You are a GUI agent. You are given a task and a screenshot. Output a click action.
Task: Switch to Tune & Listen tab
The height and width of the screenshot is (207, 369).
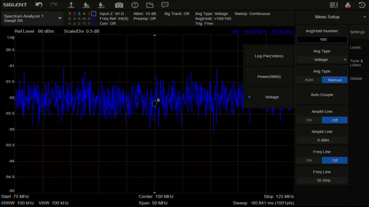click(x=357, y=63)
